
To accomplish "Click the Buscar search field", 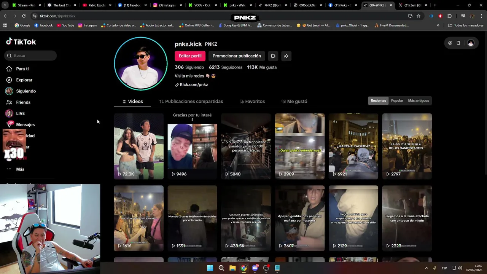I will coord(31,56).
